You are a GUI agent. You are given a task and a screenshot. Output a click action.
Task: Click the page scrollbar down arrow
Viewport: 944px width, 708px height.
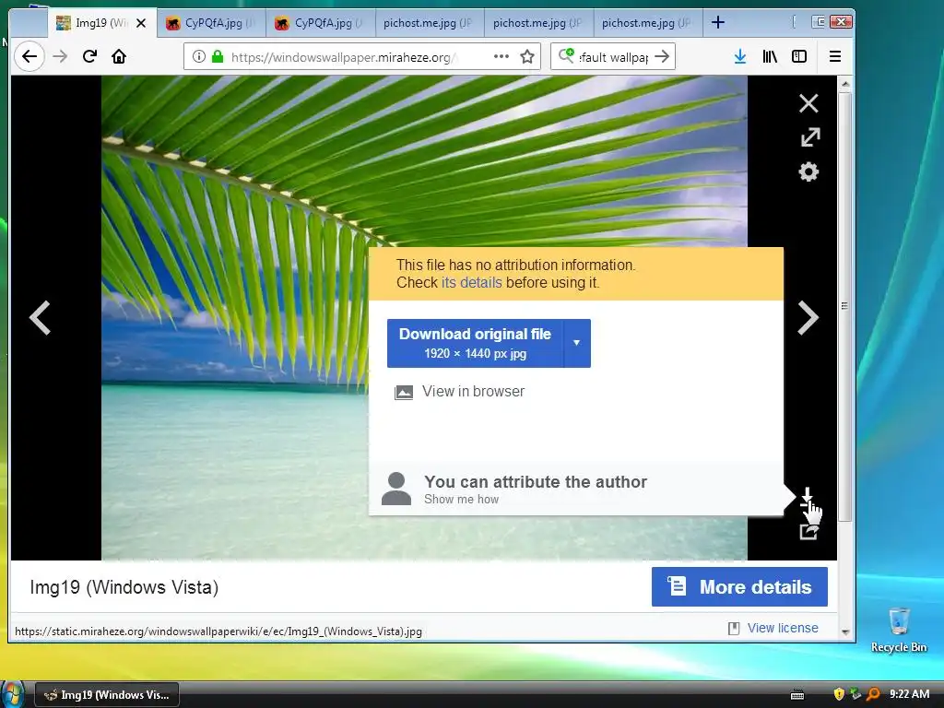[x=845, y=631]
